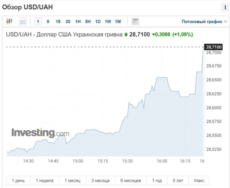Image resolution: width=230 pixels, height=188 pixels.
Task: Select the 5-minute interval
Action: click(48, 21)
